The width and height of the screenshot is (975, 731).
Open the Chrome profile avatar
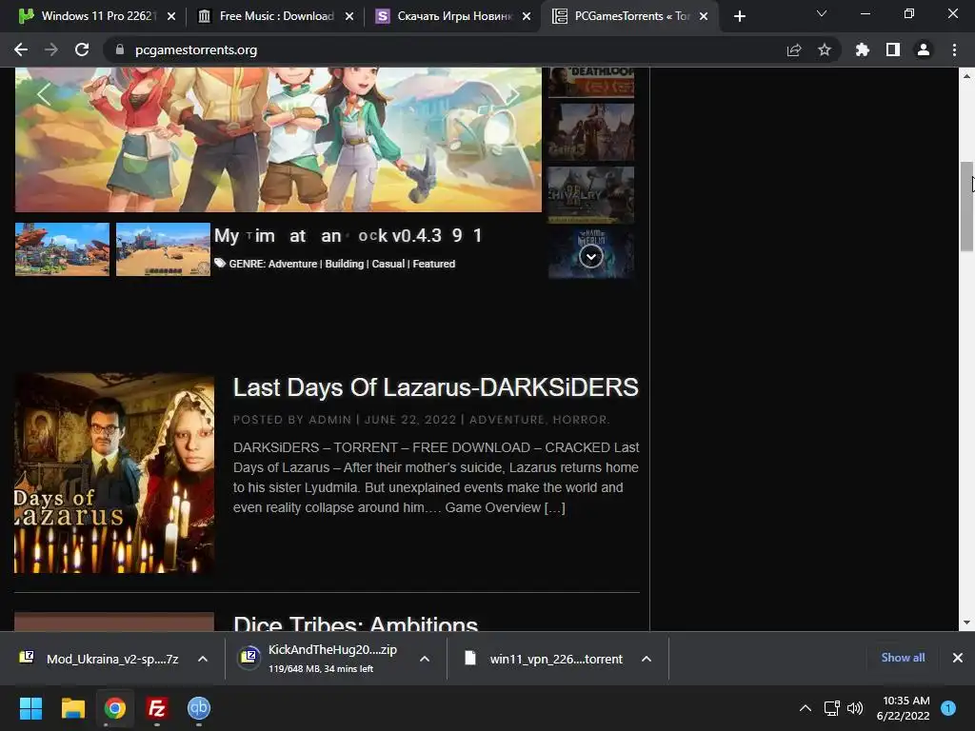tap(924, 49)
